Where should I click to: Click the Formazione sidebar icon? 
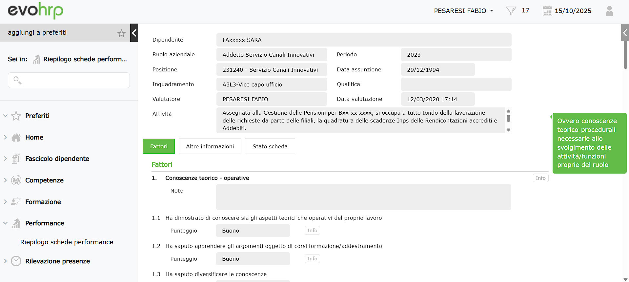16,202
